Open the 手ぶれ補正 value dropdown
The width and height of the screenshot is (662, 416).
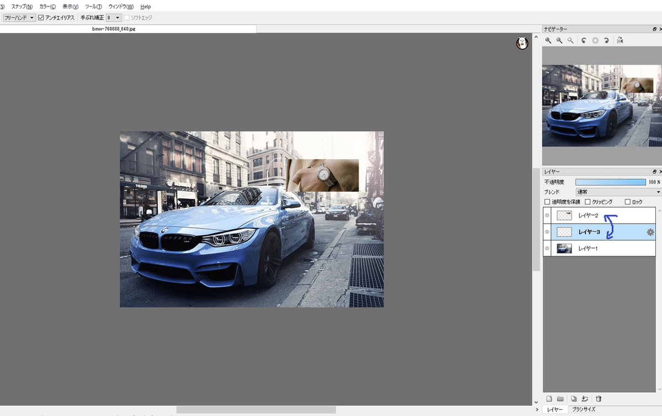tap(114, 18)
